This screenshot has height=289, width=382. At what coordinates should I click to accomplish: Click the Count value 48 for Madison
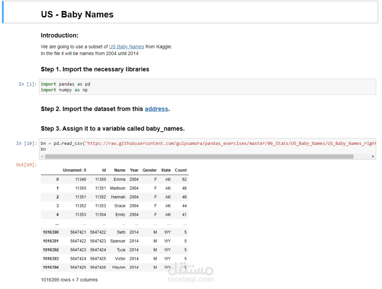[x=184, y=188]
